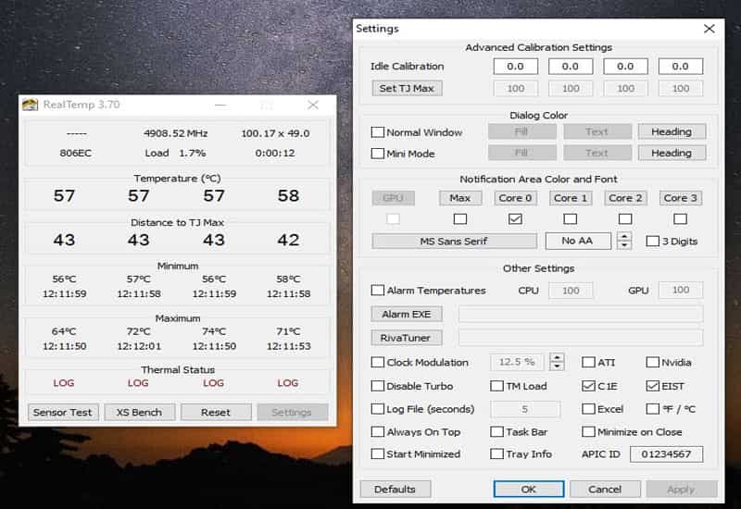The height and width of the screenshot is (509, 741).
Task: Raise Clock Modulation percent with up arrow
Action: [558, 358]
